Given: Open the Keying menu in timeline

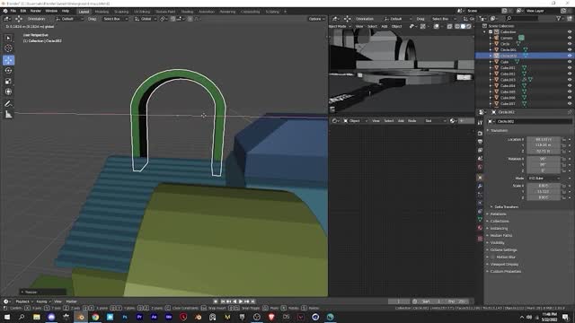Looking at the screenshot, I should tap(43, 301).
